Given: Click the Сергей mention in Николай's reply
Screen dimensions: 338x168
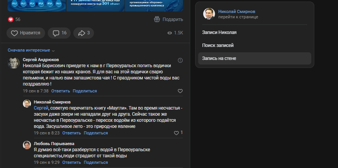Looking at the screenshot, I should [41, 108].
